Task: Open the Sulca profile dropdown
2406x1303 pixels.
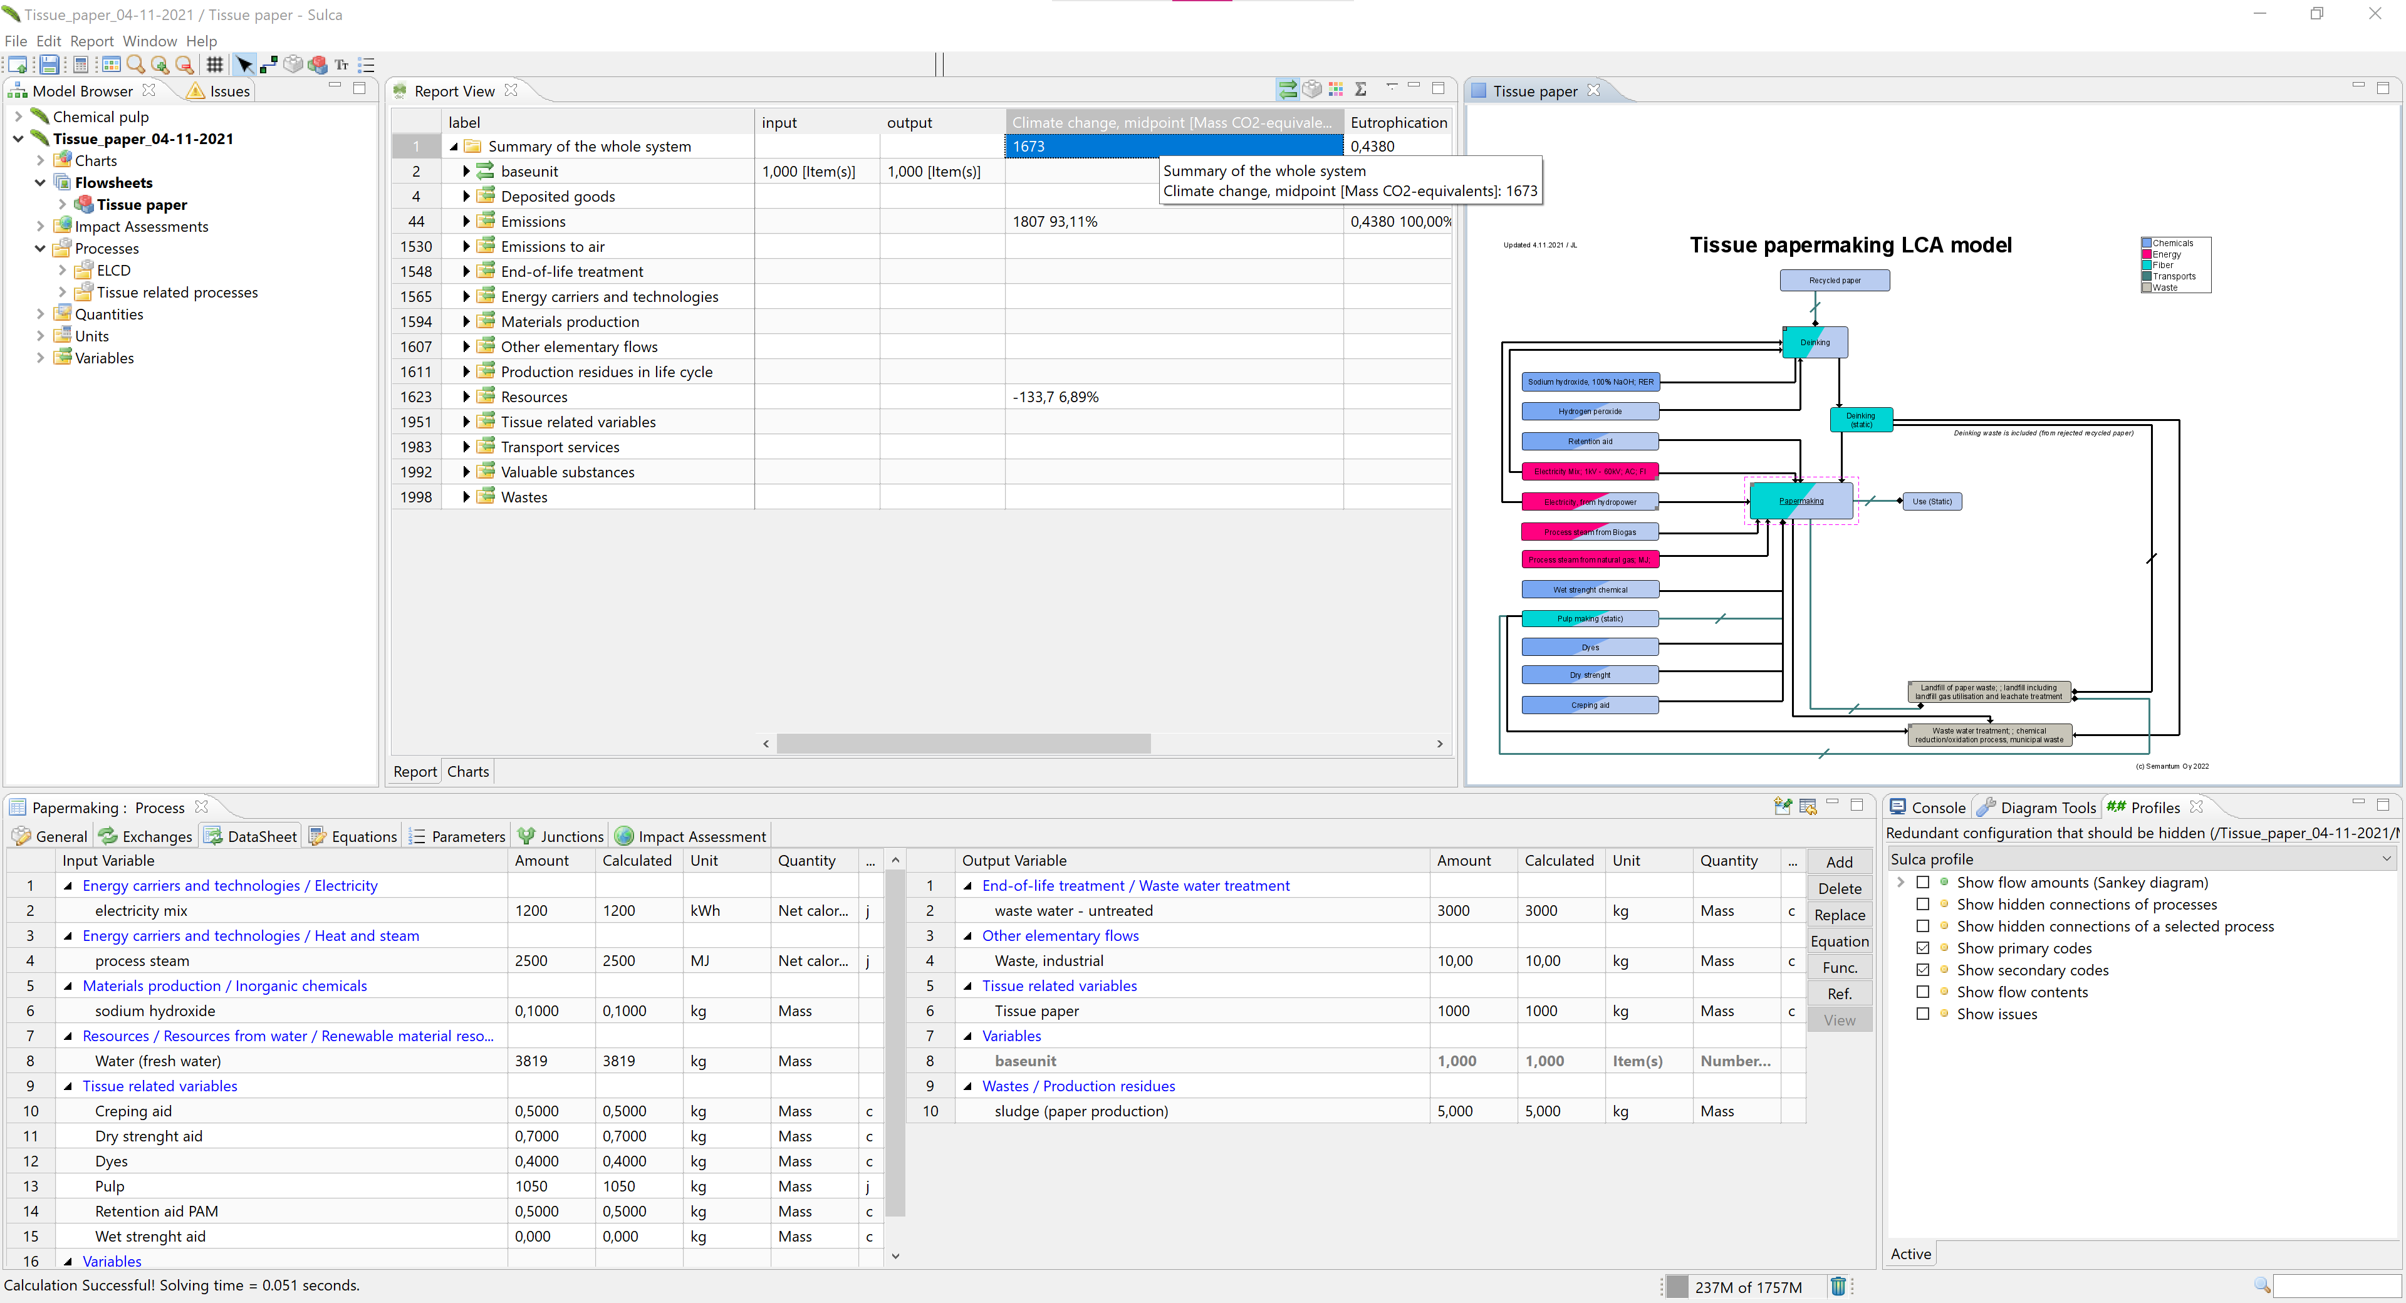Action: (x=2387, y=858)
